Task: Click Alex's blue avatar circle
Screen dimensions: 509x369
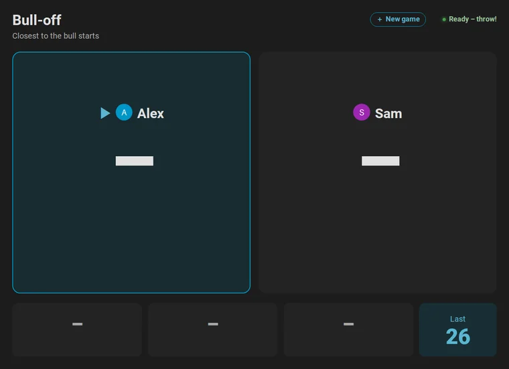Action: pyautogui.click(x=124, y=113)
